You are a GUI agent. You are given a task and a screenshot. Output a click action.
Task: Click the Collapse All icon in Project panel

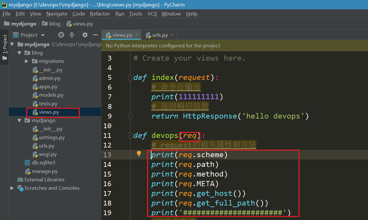click(72, 35)
